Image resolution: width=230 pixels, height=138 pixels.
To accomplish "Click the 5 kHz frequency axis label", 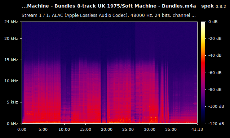I will click(x=13, y=102).
